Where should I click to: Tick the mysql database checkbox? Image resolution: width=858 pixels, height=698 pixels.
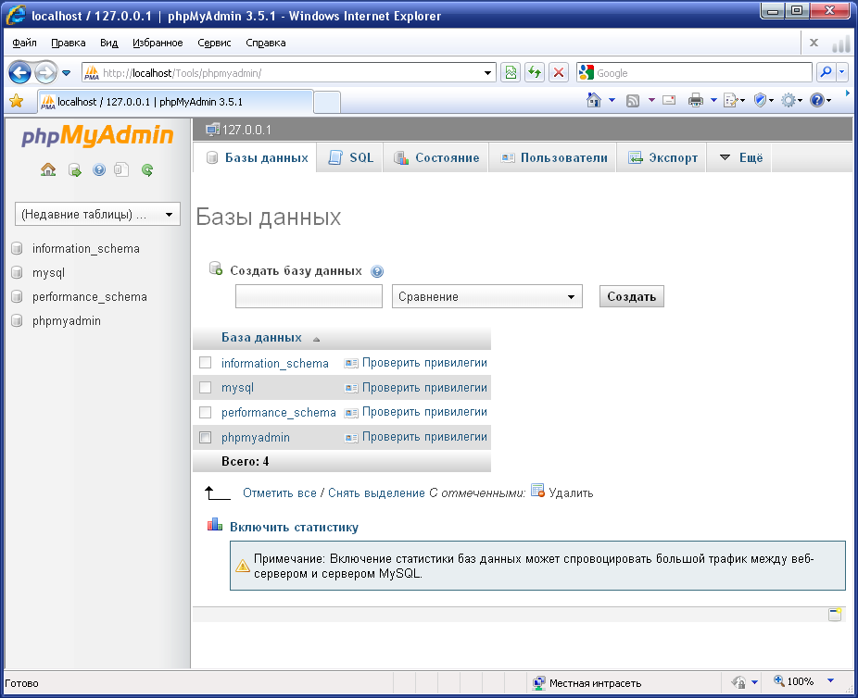205,388
